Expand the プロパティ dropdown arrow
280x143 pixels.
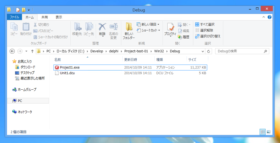170,36
